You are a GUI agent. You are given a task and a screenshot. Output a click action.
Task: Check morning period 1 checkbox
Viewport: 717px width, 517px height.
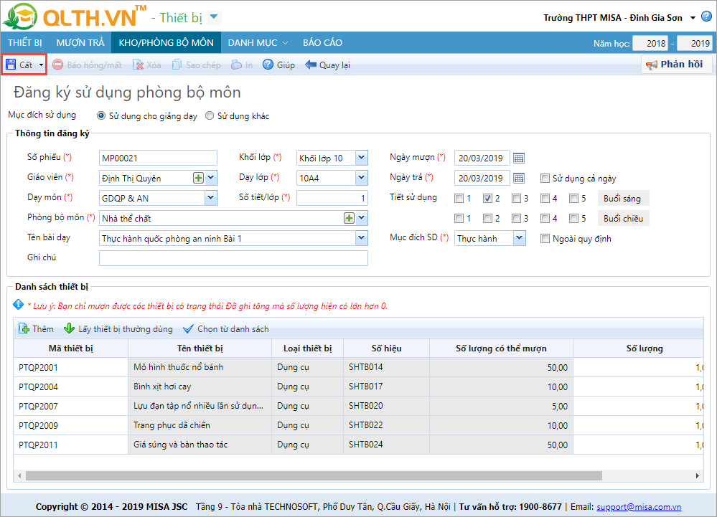[x=459, y=198]
